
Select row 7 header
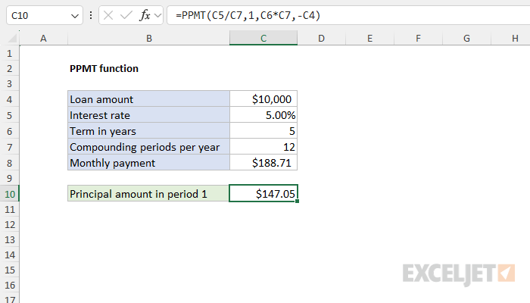(9, 147)
